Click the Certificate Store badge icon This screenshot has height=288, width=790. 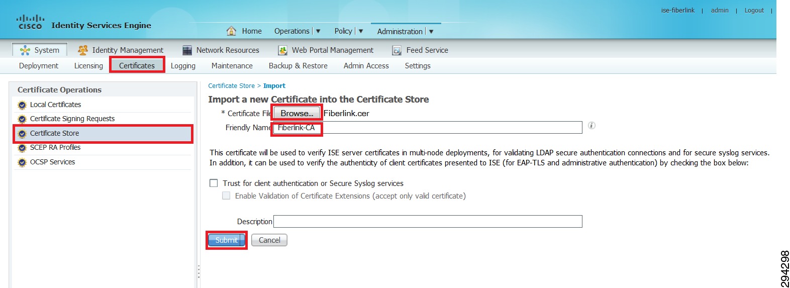[22, 134]
